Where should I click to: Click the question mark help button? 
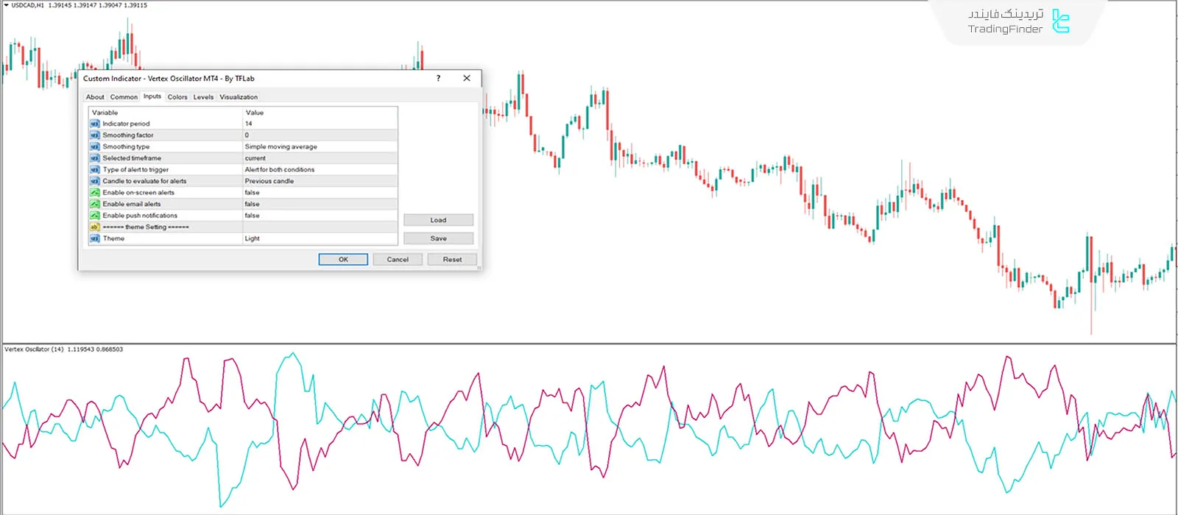(438, 78)
